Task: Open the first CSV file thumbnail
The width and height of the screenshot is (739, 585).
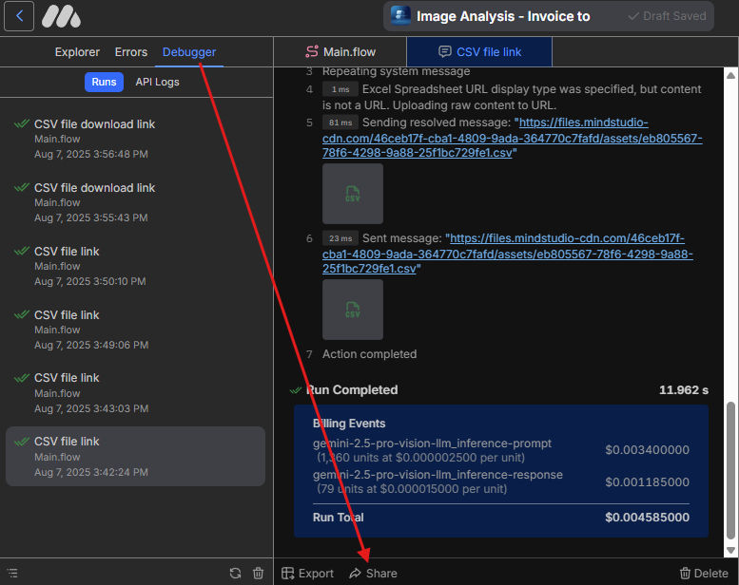Action: coord(352,194)
